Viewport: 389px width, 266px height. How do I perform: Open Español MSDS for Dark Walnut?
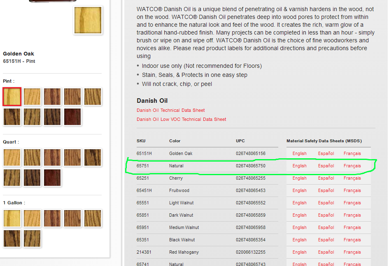[326, 215]
